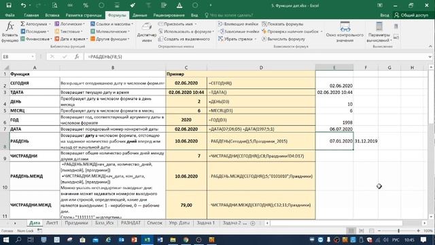Screen dimensions: 435x245
Task: Click the zoom in plus button
Action: tap(419, 231)
